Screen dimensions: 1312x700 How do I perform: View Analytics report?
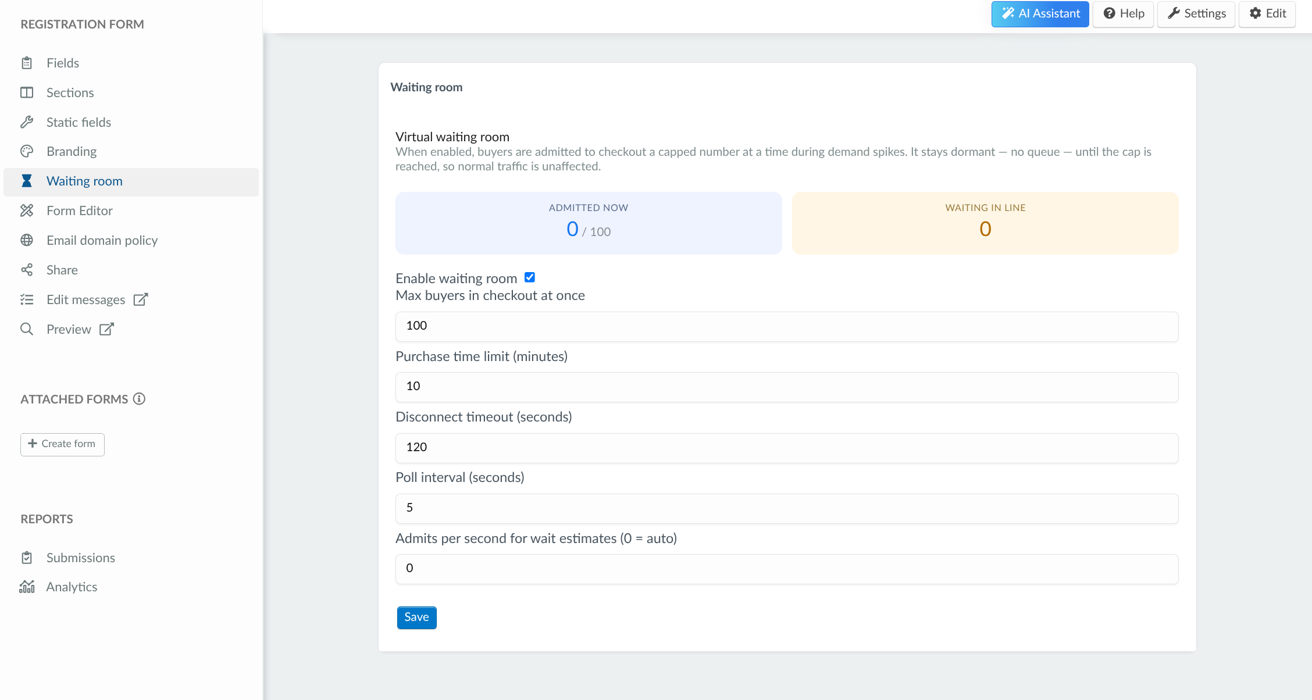(131, 587)
